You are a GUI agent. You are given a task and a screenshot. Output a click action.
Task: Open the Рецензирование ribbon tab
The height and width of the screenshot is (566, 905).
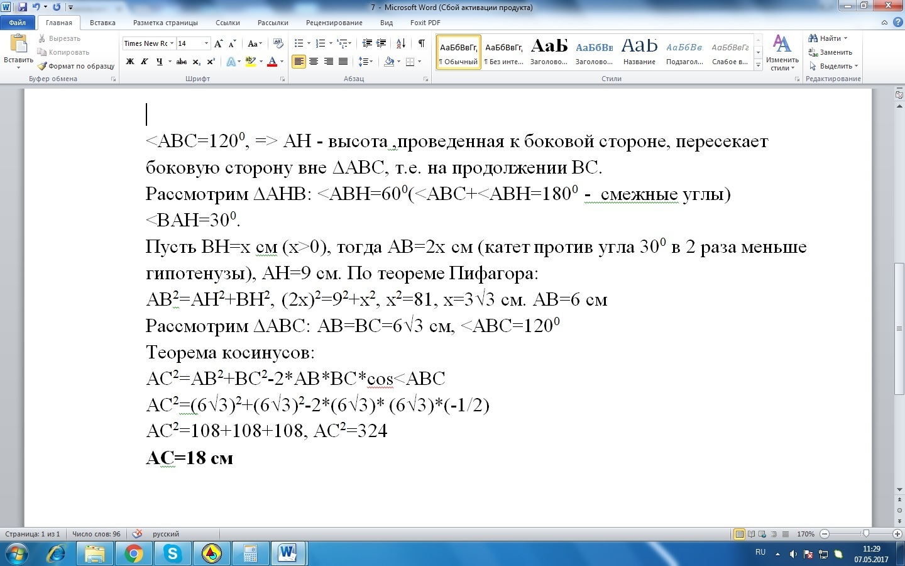coord(334,23)
